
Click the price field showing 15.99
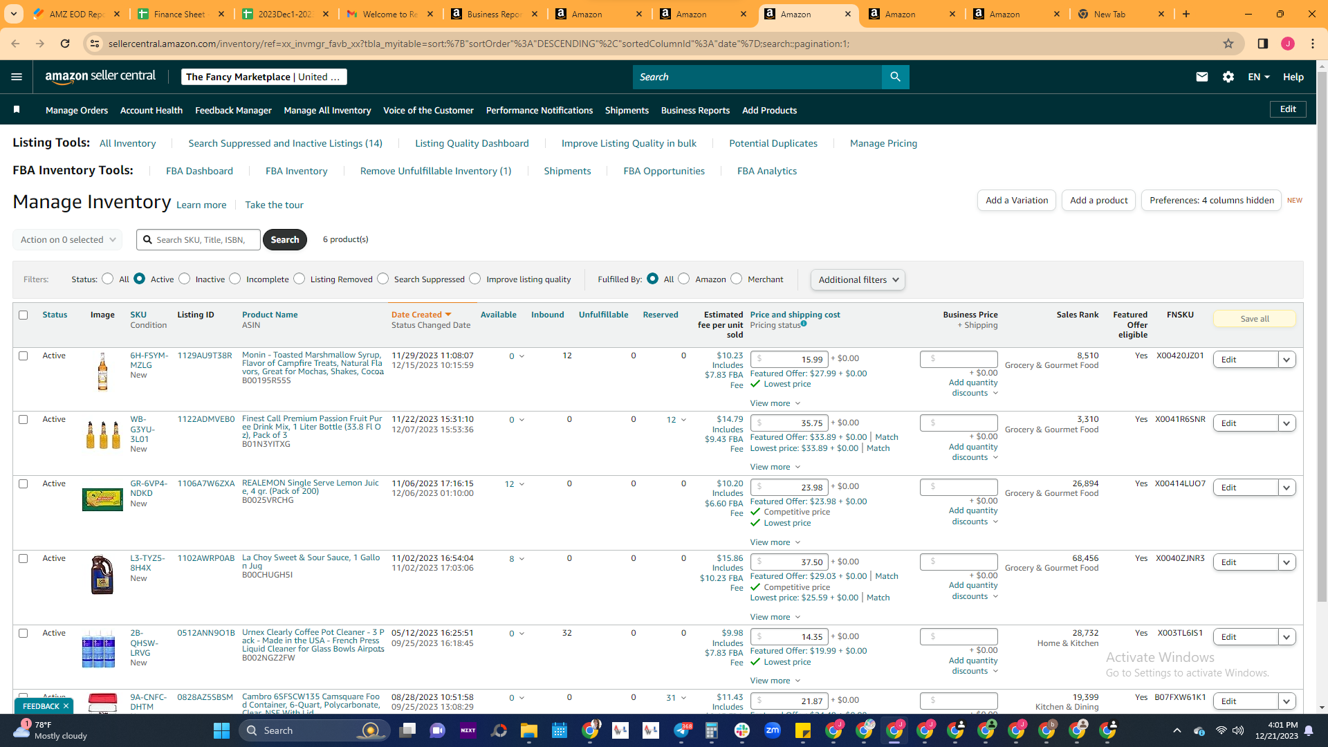(x=789, y=359)
